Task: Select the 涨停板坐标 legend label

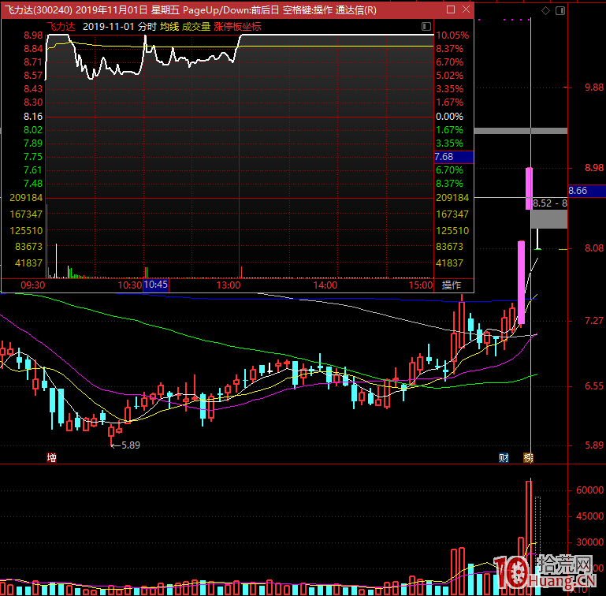Action: tap(238, 26)
